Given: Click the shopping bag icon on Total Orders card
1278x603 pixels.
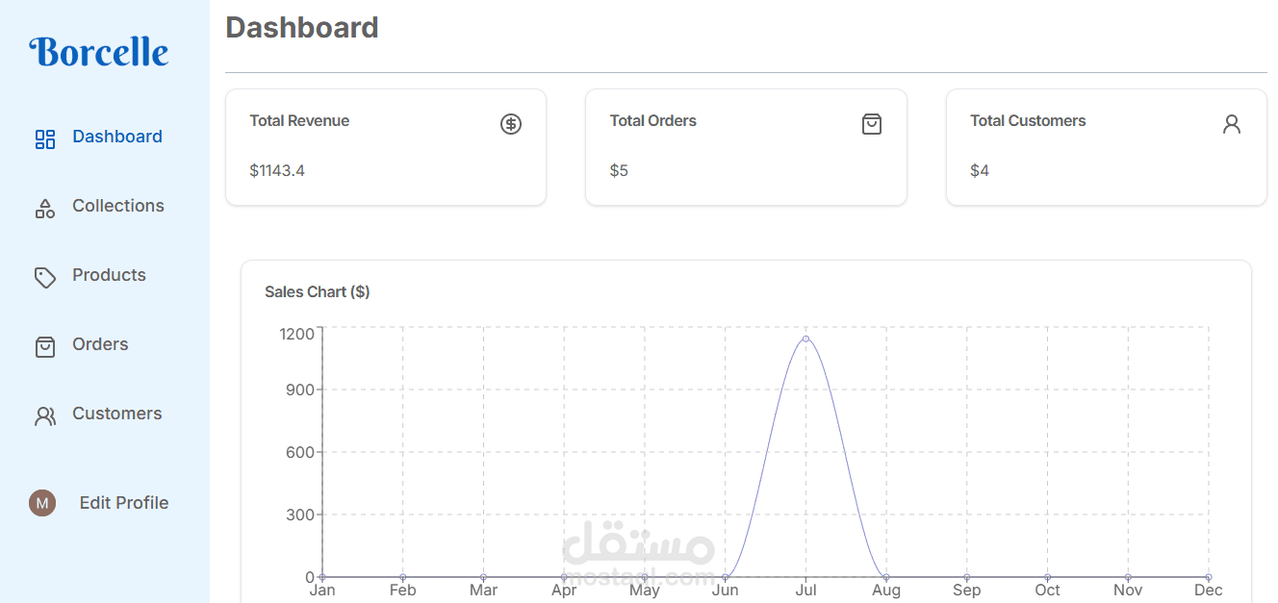Looking at the screenshot, I should click(x=872, y=124).
